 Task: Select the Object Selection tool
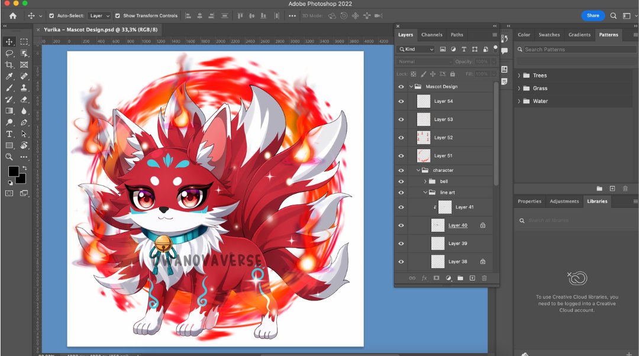[x=24, y=53]
